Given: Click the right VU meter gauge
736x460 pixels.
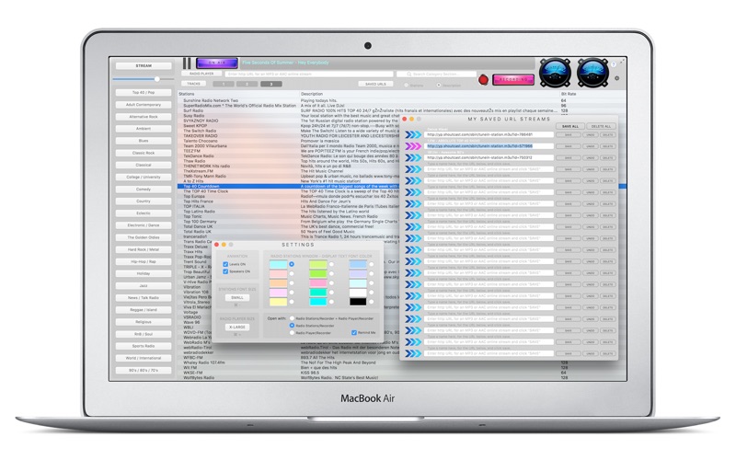Looking at the screenshot, I should (592, 73).
